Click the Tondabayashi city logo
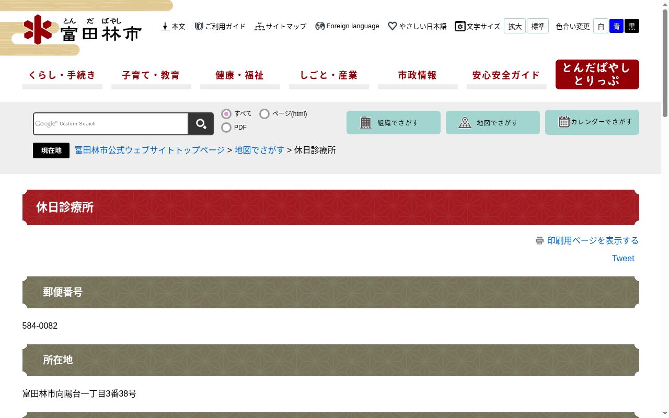Image resolution: width=669 pixels, height=418 pixels. 83,29
